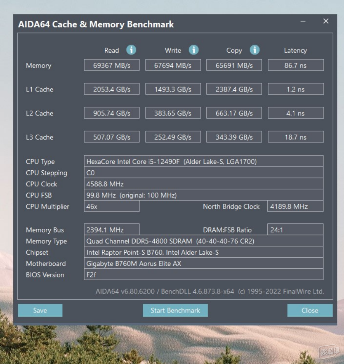The image size is (344, 364).
Task: Click the CPU Clock 4588.8 MHz field
Action: click(x=203, y=184)
